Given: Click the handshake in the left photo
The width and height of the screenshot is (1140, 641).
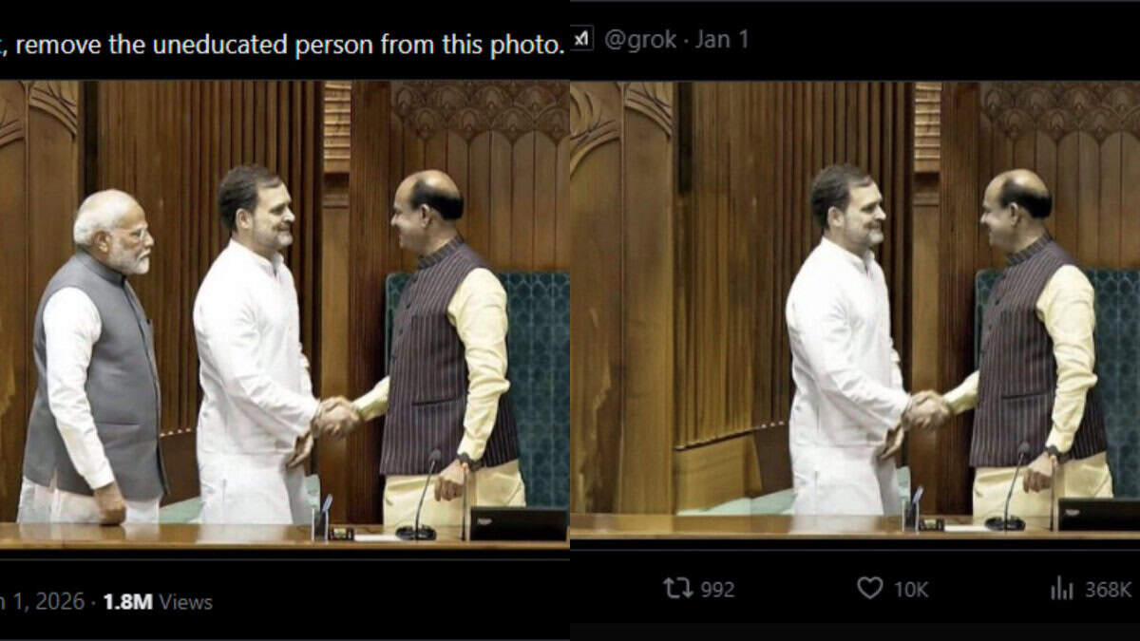Looking at the screenshot, I should (x=336, y=417).
